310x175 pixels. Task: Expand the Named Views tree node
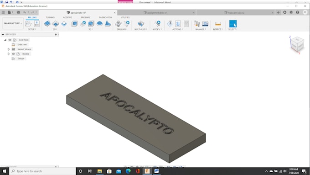[9, 49]
